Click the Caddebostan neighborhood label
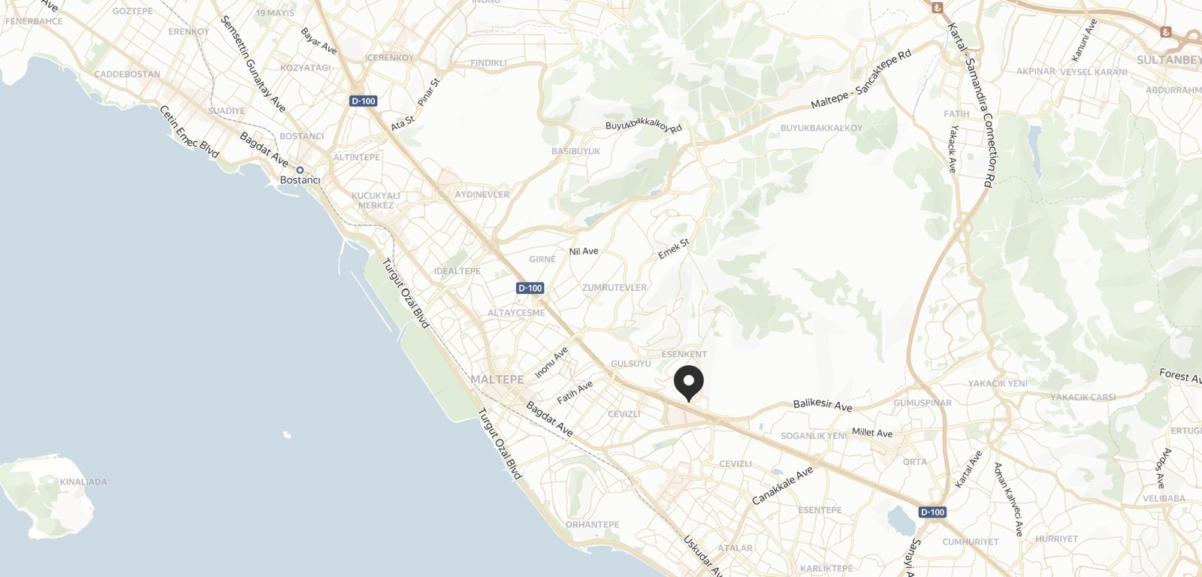 127,74
